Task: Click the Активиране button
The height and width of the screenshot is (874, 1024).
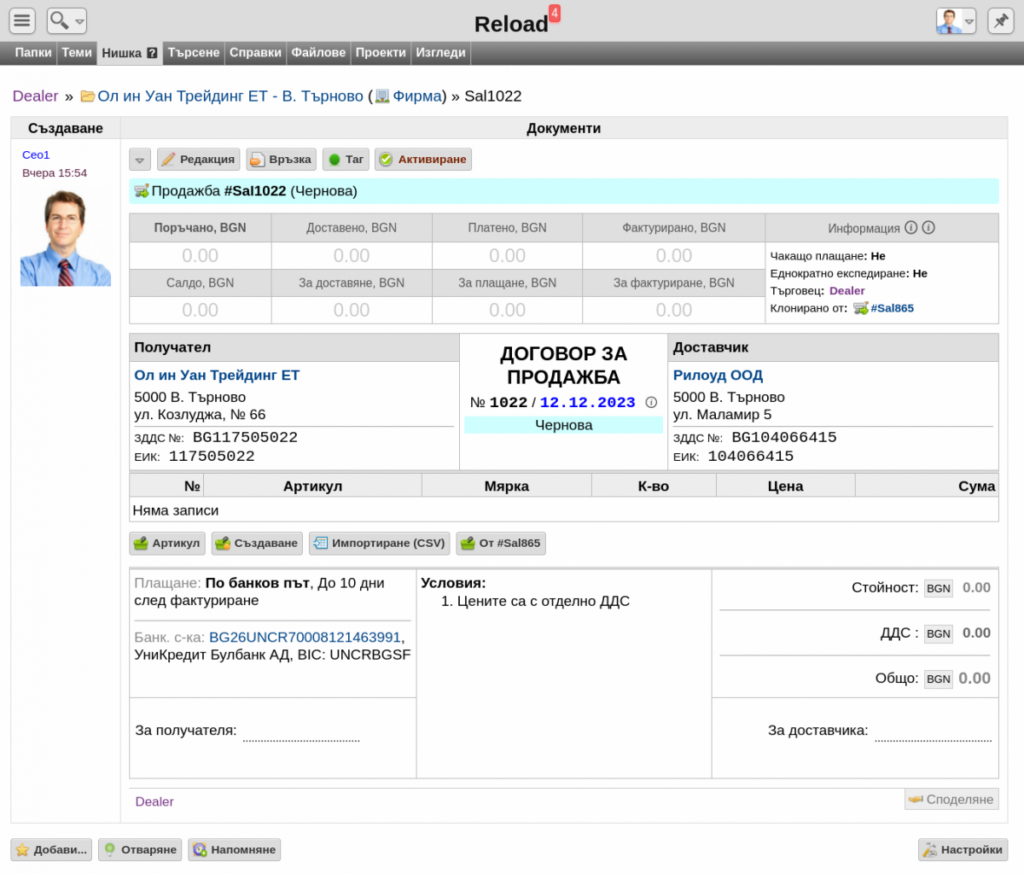Action: pos(422,160)
